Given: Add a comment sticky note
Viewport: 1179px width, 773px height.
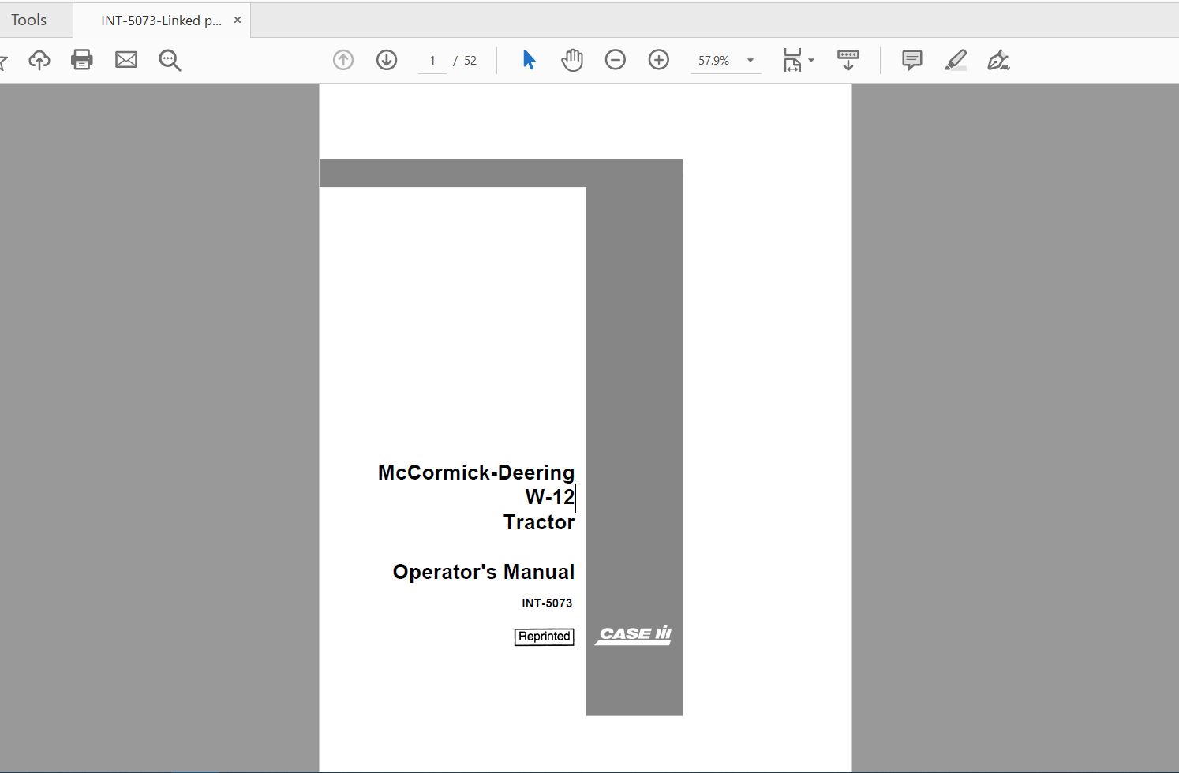Looking at the screenshot, I should pyautogui.click(x=912, y=60).
